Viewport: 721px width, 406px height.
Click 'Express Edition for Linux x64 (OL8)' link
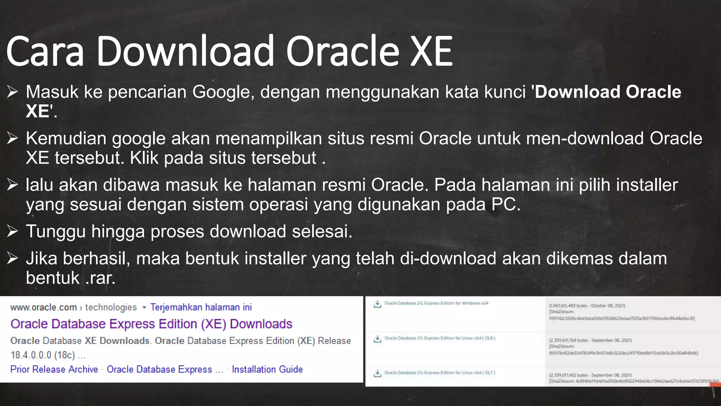tap(440, 338)
